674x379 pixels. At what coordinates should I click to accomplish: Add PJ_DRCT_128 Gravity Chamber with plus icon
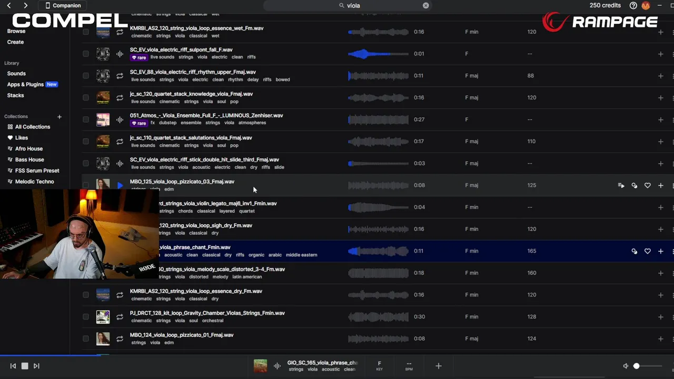point(661,317)
